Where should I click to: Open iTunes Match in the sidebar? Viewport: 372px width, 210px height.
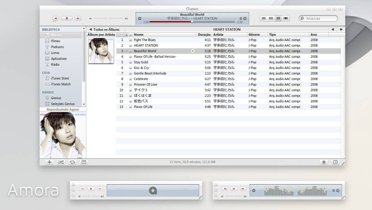coord(61,84)
